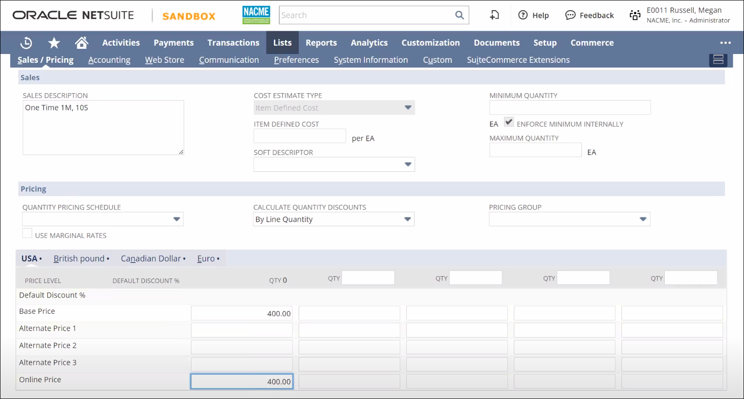Switch to the Accounting subtab
This screenshot has width=744, height=399.
coord(109,60)
